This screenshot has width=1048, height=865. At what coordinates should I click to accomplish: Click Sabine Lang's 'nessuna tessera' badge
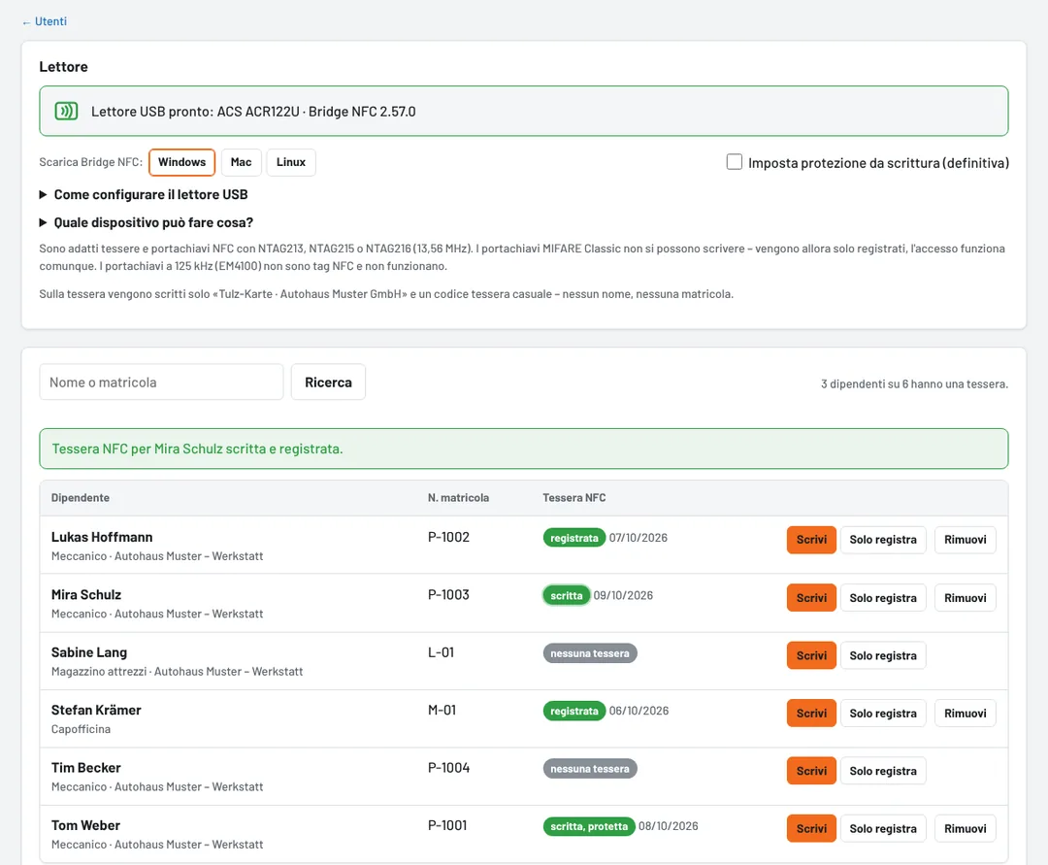590,653
